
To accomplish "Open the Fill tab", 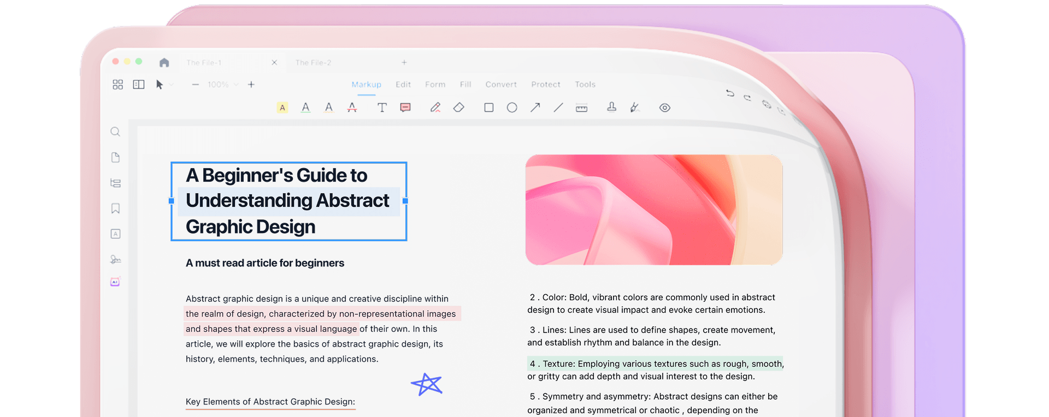I will 465,85.
